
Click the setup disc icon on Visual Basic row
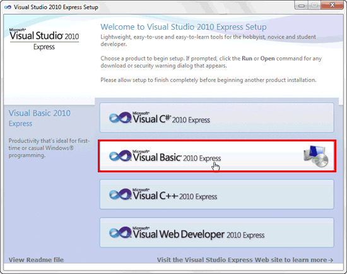click(x=316, y=156)
